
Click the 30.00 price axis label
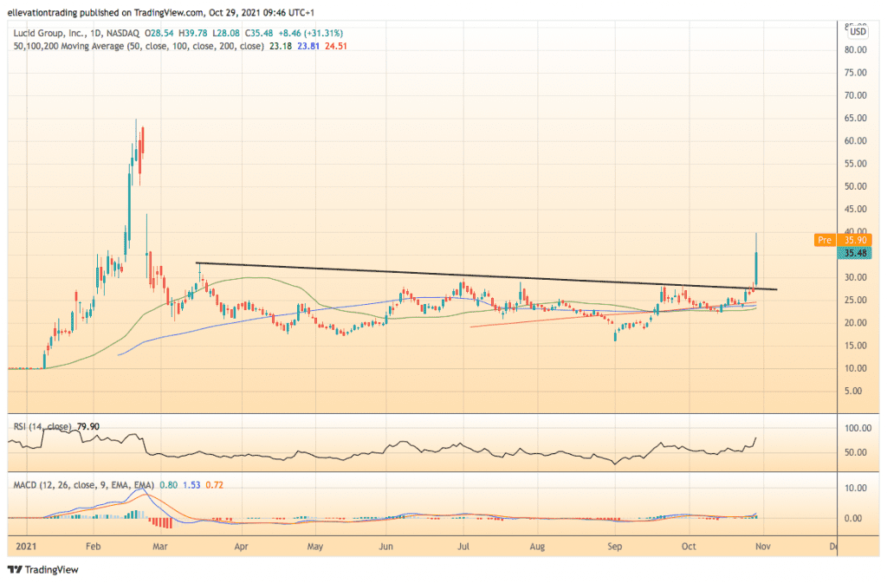[x=855, y=278]
